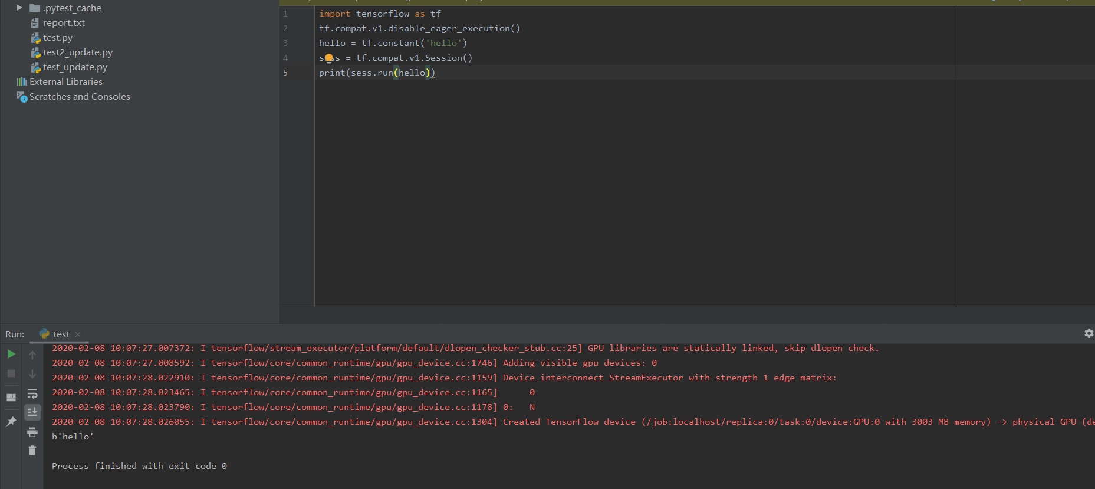Click print(sess.run(hello)) line
The image size is (1095, 489).
[x=377, y=73]
